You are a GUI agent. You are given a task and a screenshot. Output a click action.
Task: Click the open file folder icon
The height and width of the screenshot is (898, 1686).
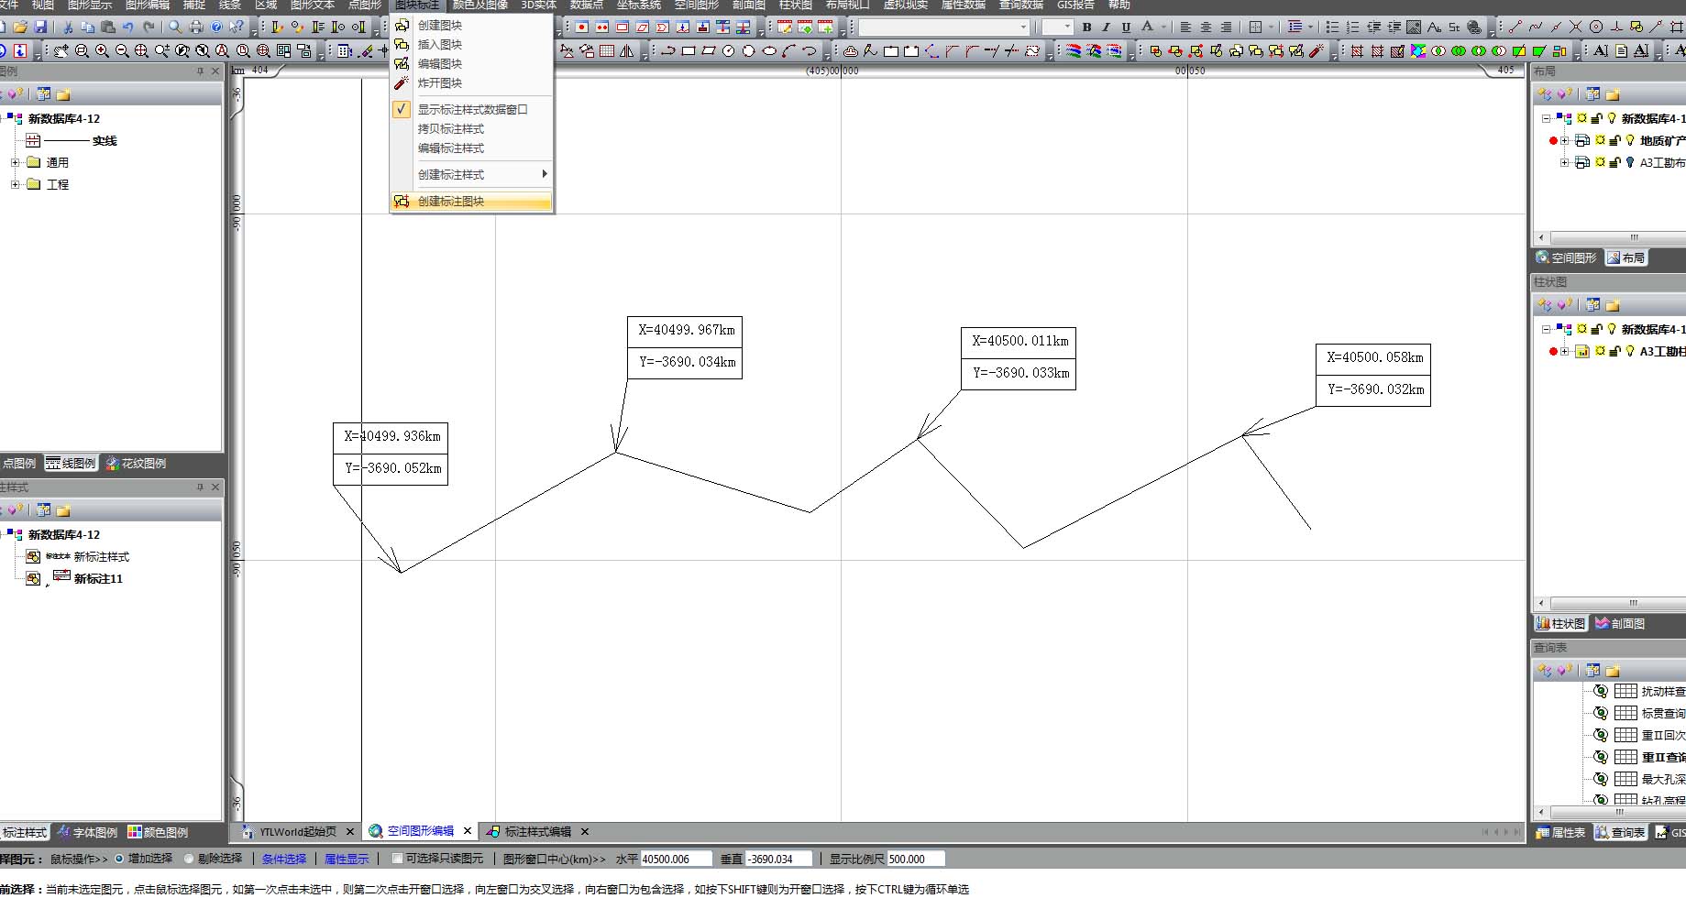tap(20, 27)
